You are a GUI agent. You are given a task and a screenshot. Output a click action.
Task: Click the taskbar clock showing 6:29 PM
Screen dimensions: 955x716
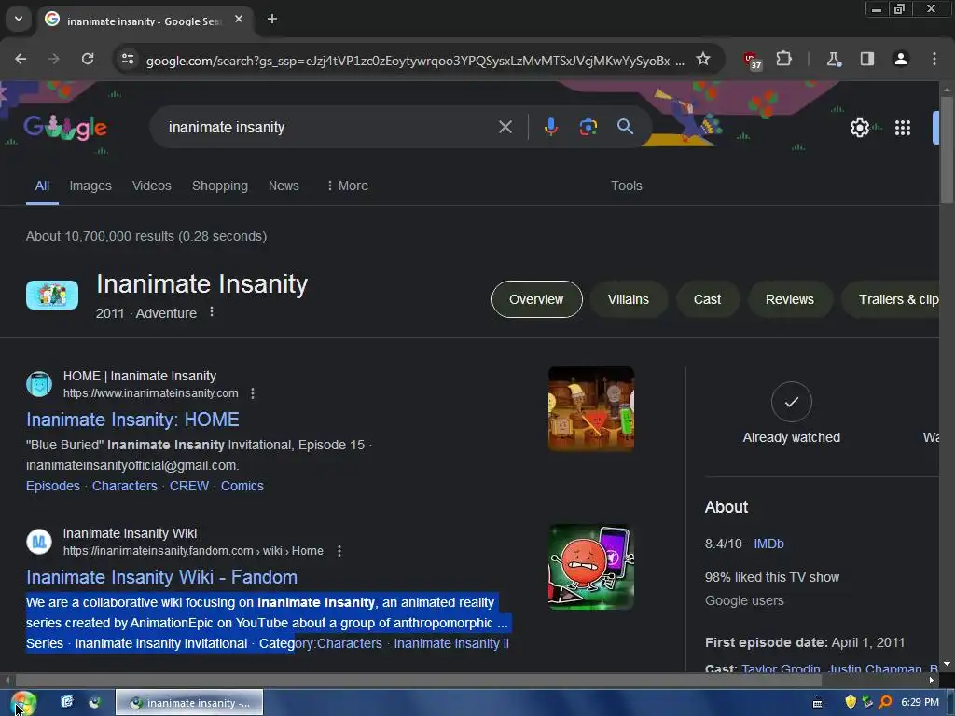tap(920, 702)
